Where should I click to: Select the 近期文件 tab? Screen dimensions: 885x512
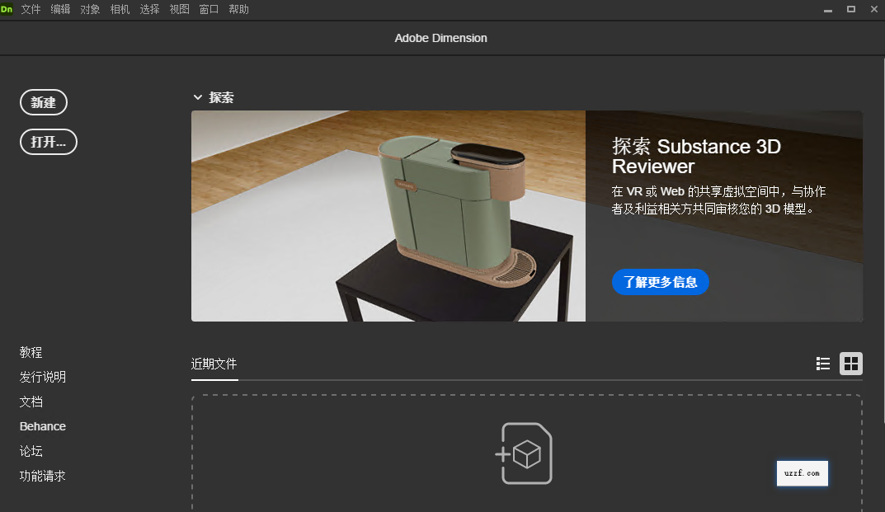click(x=214, y=364)
